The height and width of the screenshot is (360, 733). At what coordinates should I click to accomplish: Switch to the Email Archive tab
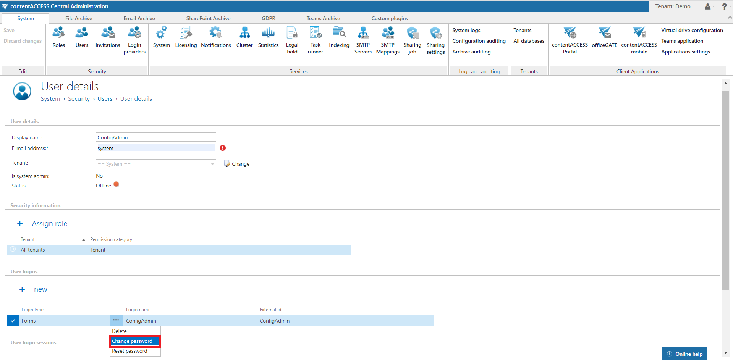point(139,18)
